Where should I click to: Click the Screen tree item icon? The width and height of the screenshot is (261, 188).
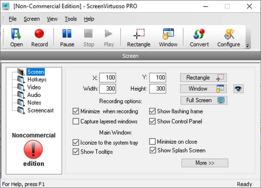coord(21,72)
